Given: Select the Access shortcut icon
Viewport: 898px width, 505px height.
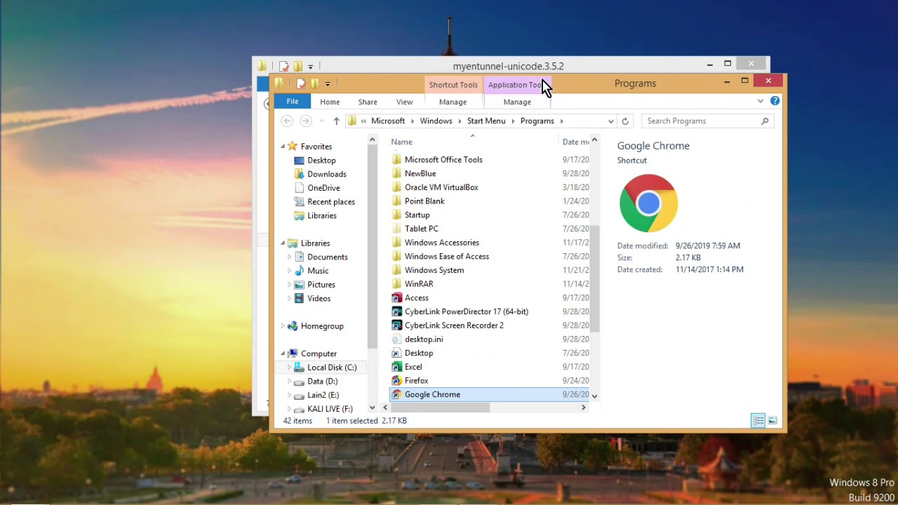Looking at the screenshot, I should pyautogui.click(x=397, y=298).
